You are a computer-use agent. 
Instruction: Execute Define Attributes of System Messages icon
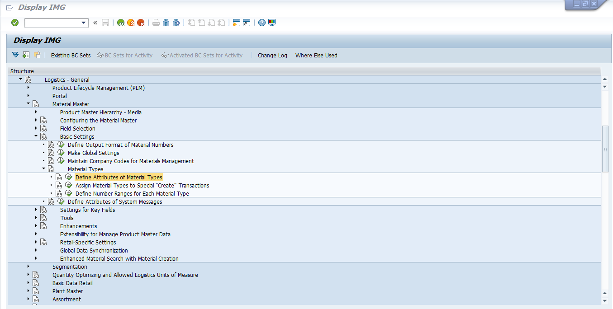click(61, 201)
